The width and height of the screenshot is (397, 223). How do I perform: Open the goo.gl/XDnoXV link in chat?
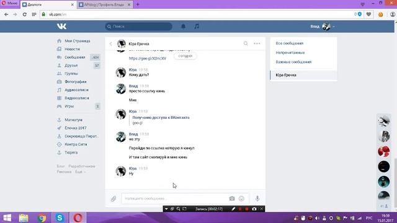(148, 58)
